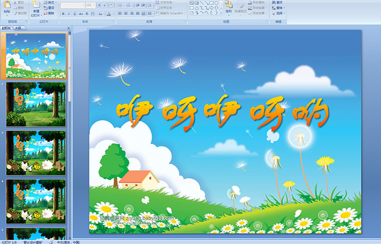The image size is (381, 244).
Task: Click the Cut (剪切) scissors icon
Action: point(15,2)
